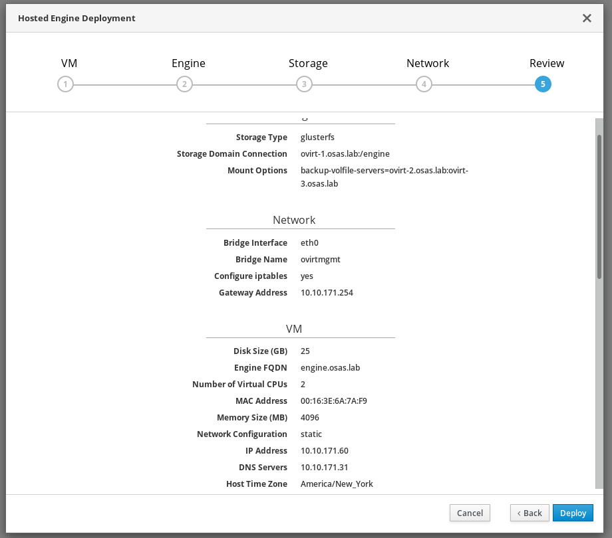Screen dimensions: 612x538
Task: Select the Network wizard step label
Action: [428, 64]
